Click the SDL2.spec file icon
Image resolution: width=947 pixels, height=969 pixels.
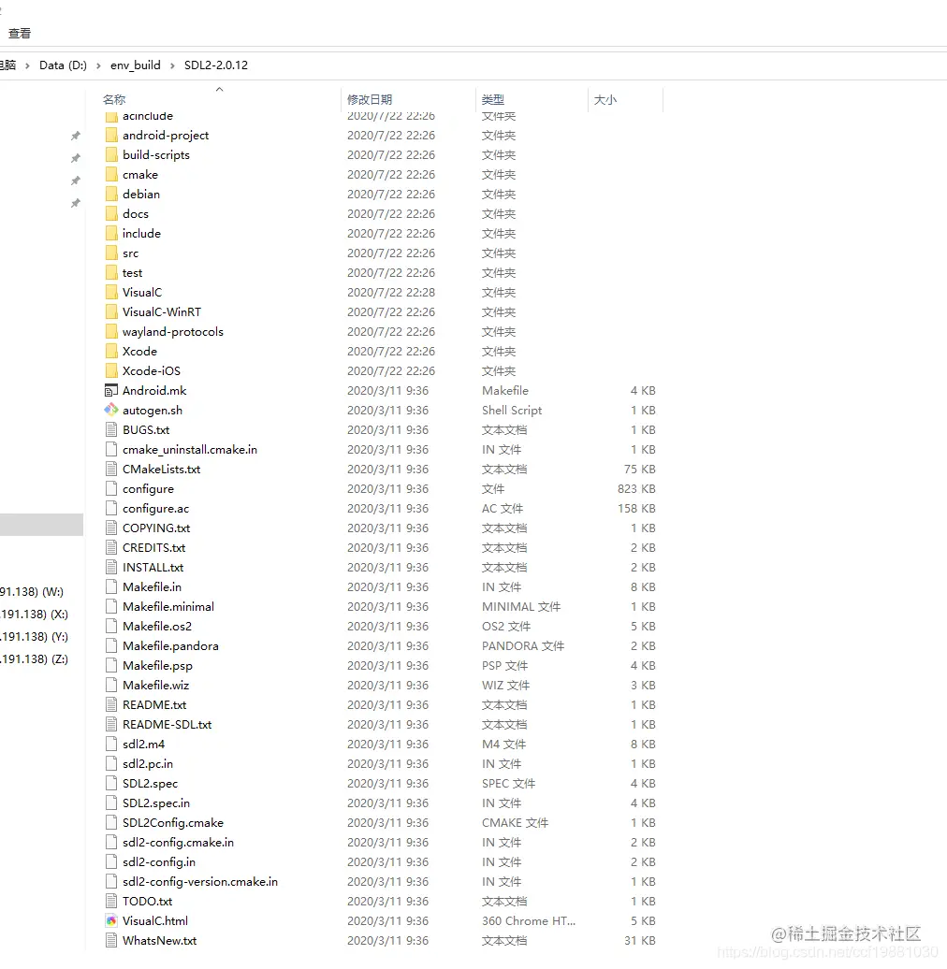click(111, 784)
